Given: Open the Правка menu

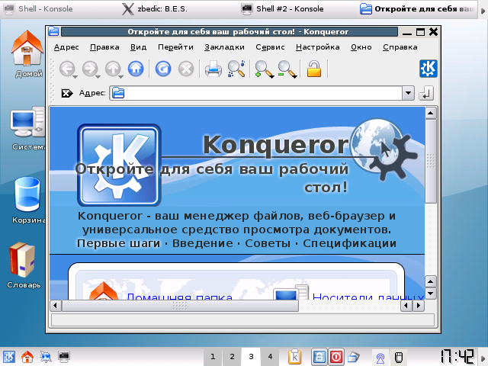Looking at the screenshot, I should click(x=104, y=47).
